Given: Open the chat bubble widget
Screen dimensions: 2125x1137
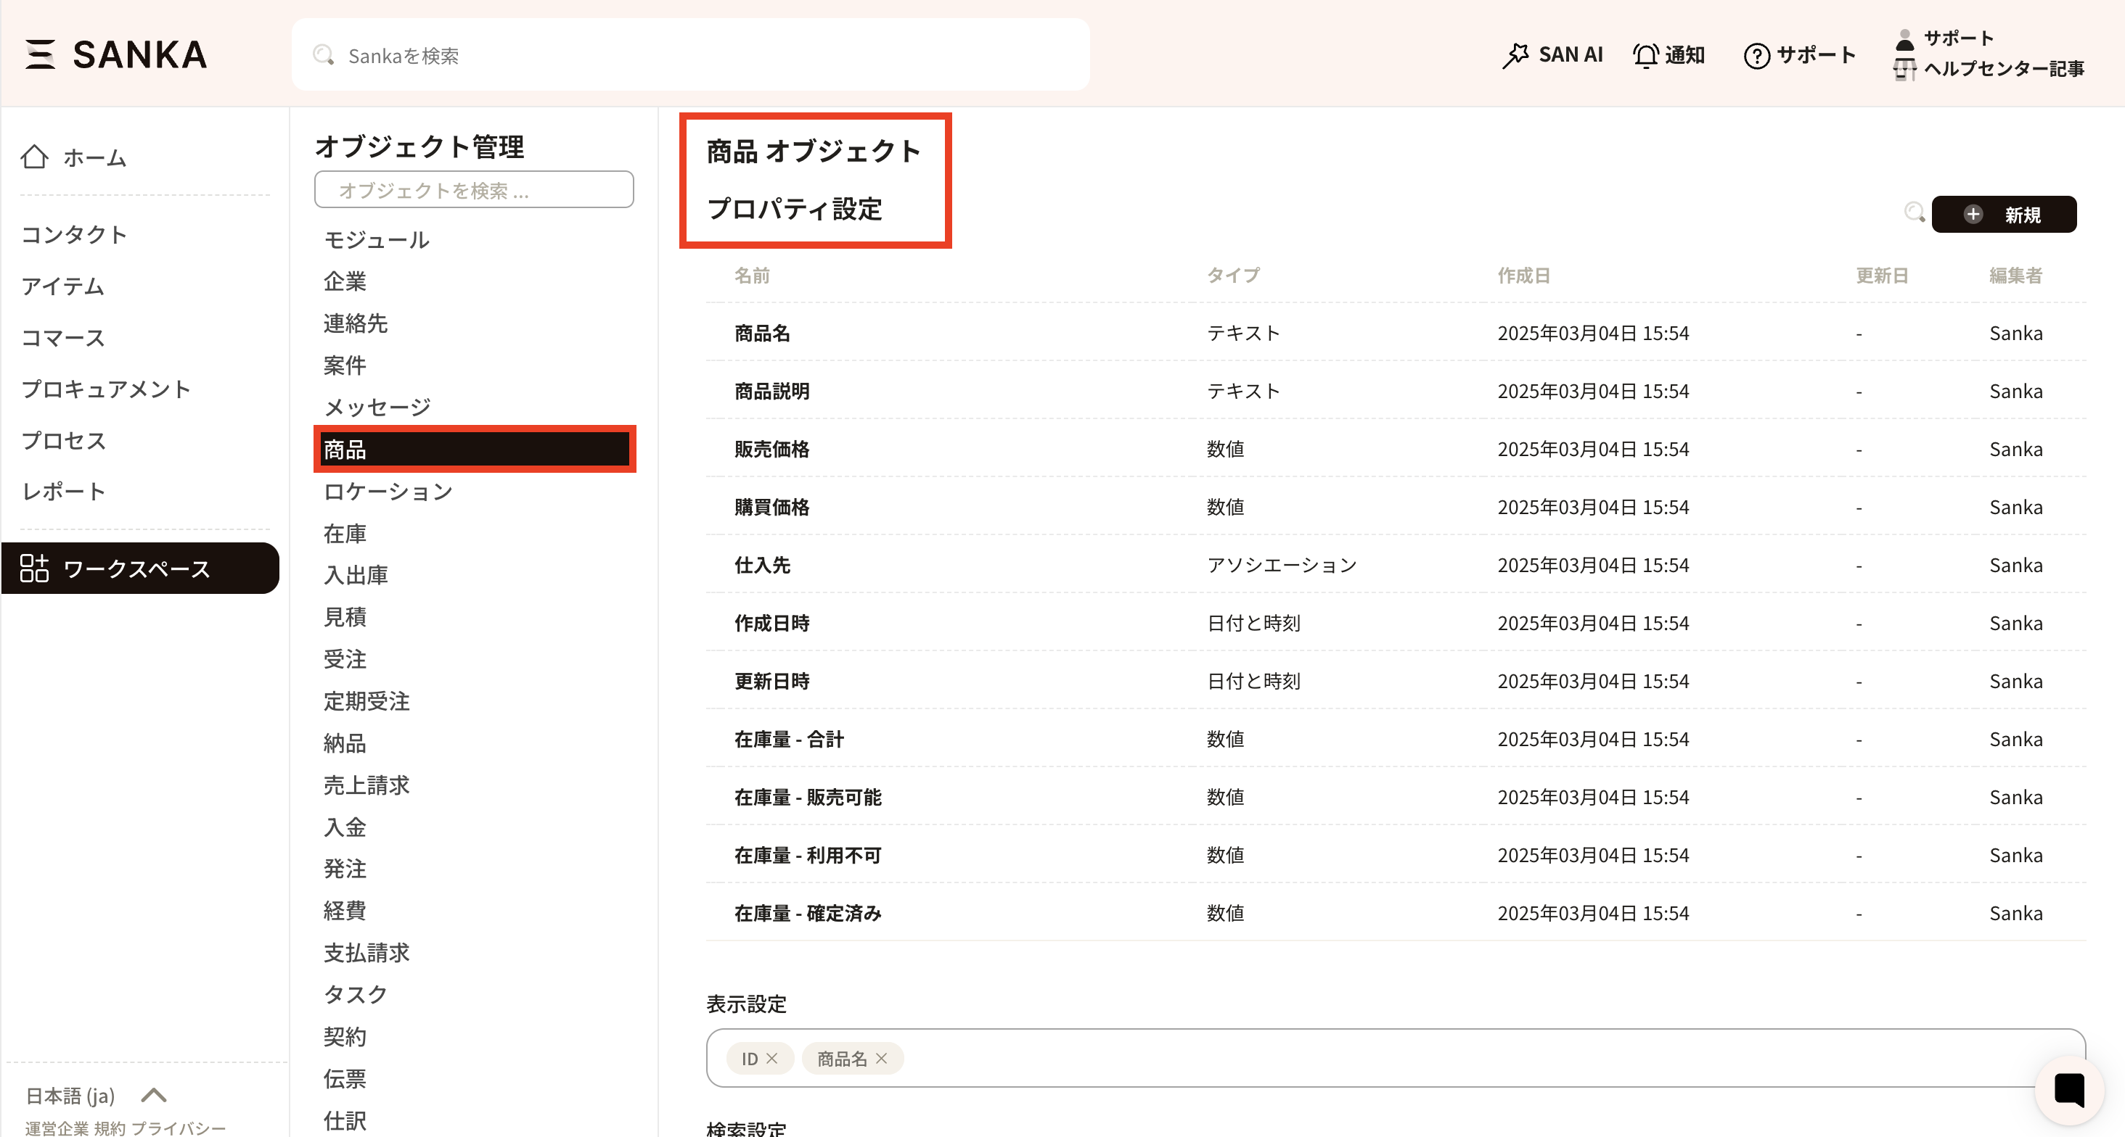Looking at the screenshot, I should (x=2069, y=1089).
